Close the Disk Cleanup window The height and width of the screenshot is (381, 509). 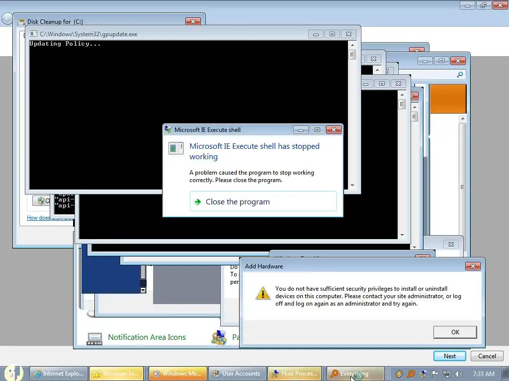click(x=193, y=22)
